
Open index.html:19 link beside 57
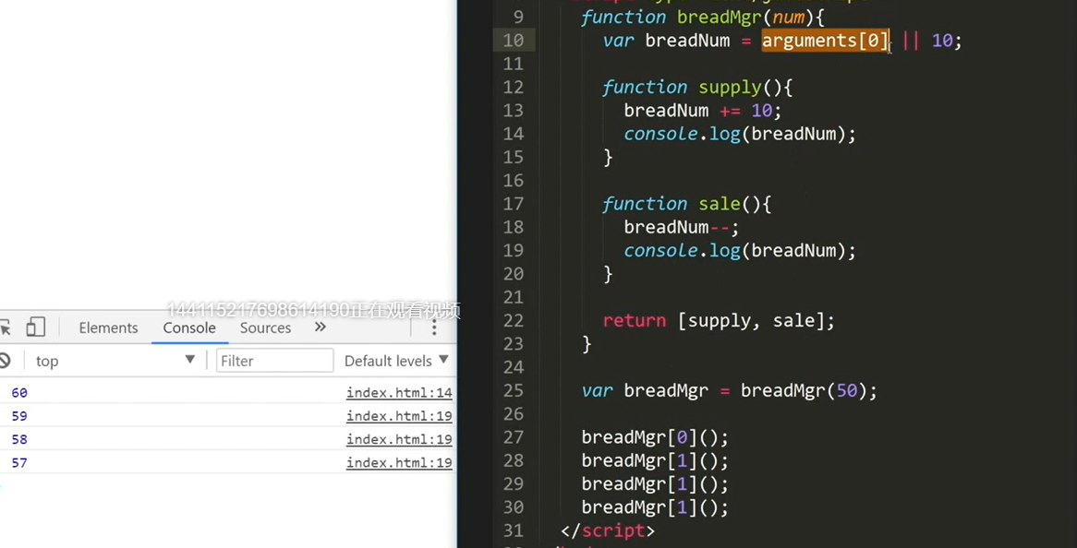[x=399, y=463]
